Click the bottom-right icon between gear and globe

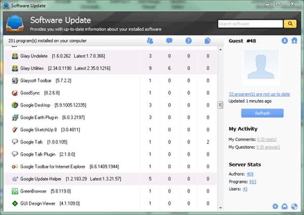coord(285,206)
